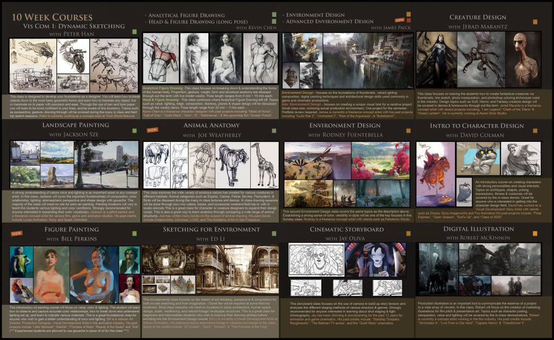Select the 'Vis Com 1: Dynamic Sketching' title

[74, 26]
